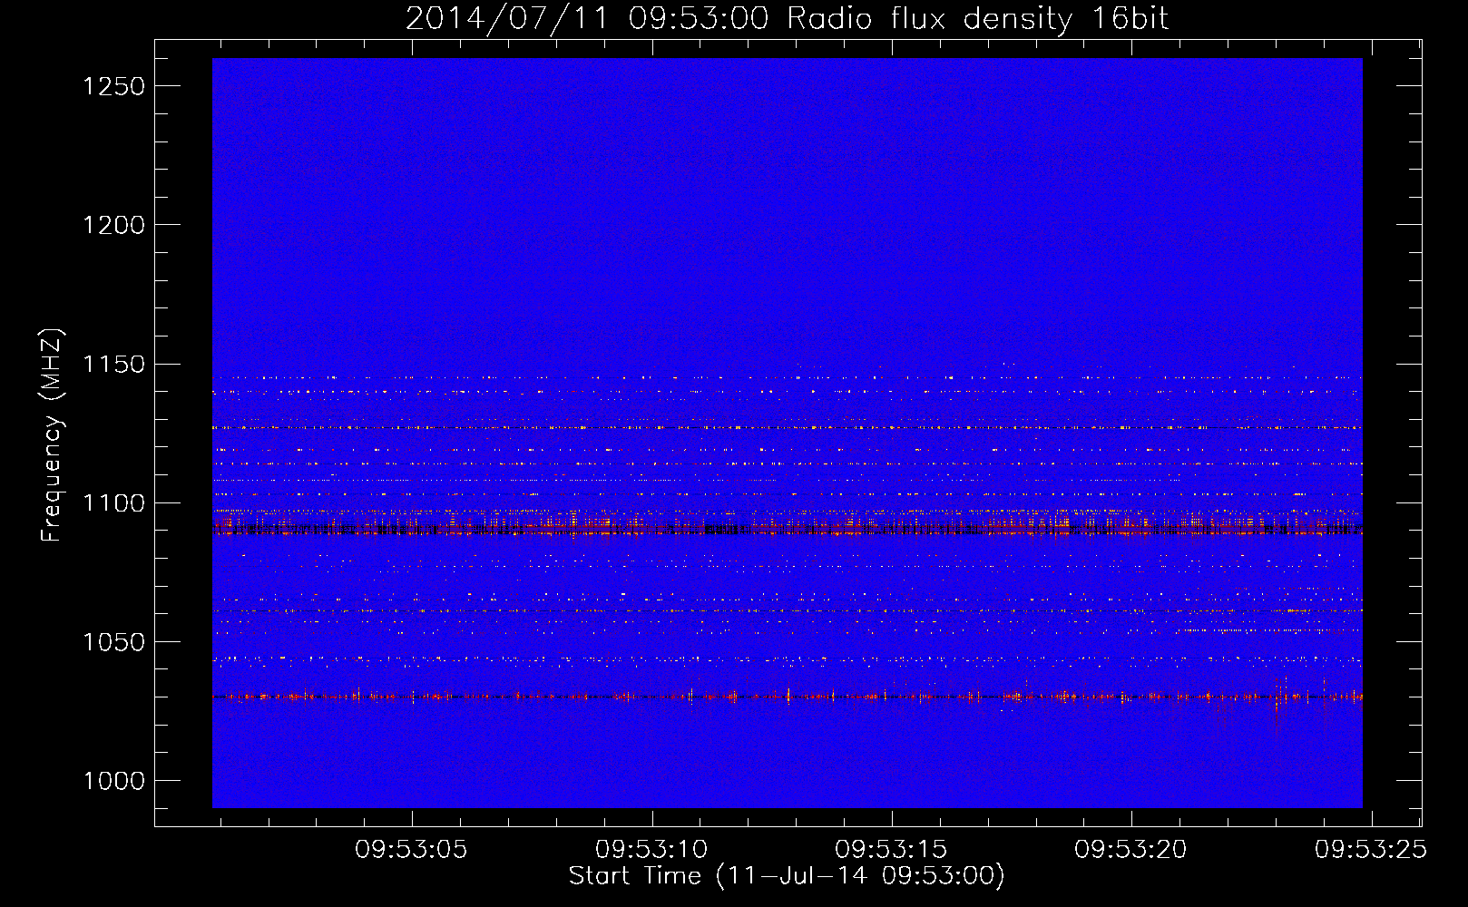Select the 1150 frequency tick label
The width and height of the screenshot is (1468, 907).
114,365
